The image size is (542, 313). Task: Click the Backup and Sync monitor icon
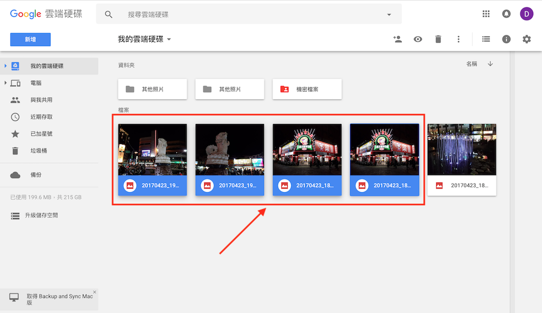[14, 297]
